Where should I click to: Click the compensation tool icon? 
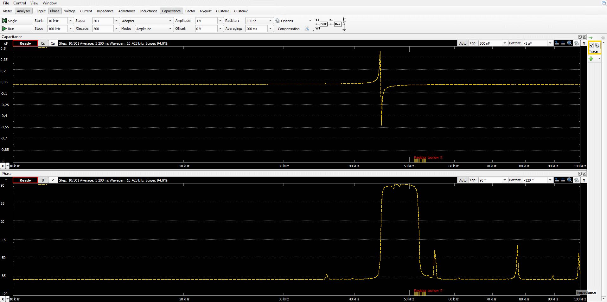(x=307, y=29)
